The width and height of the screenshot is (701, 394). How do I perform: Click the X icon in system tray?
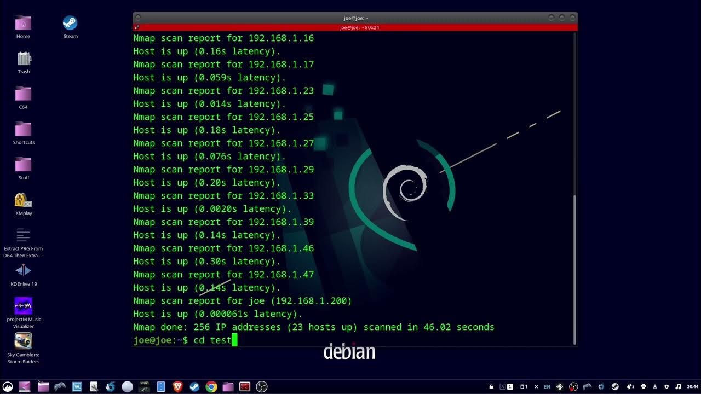[536, 386]
